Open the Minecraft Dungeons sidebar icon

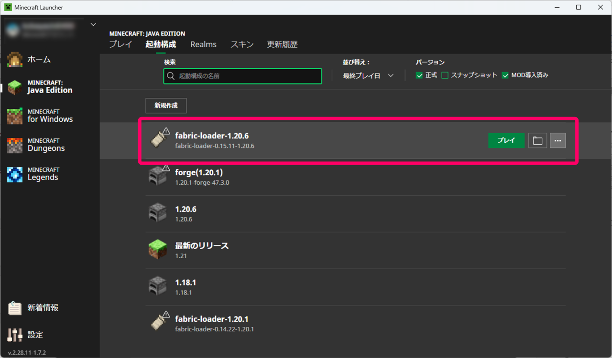click(x=15, y=145)
